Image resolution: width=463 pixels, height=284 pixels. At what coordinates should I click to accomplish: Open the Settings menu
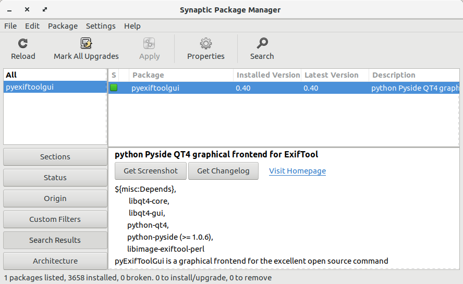click(x=101, y=26)
